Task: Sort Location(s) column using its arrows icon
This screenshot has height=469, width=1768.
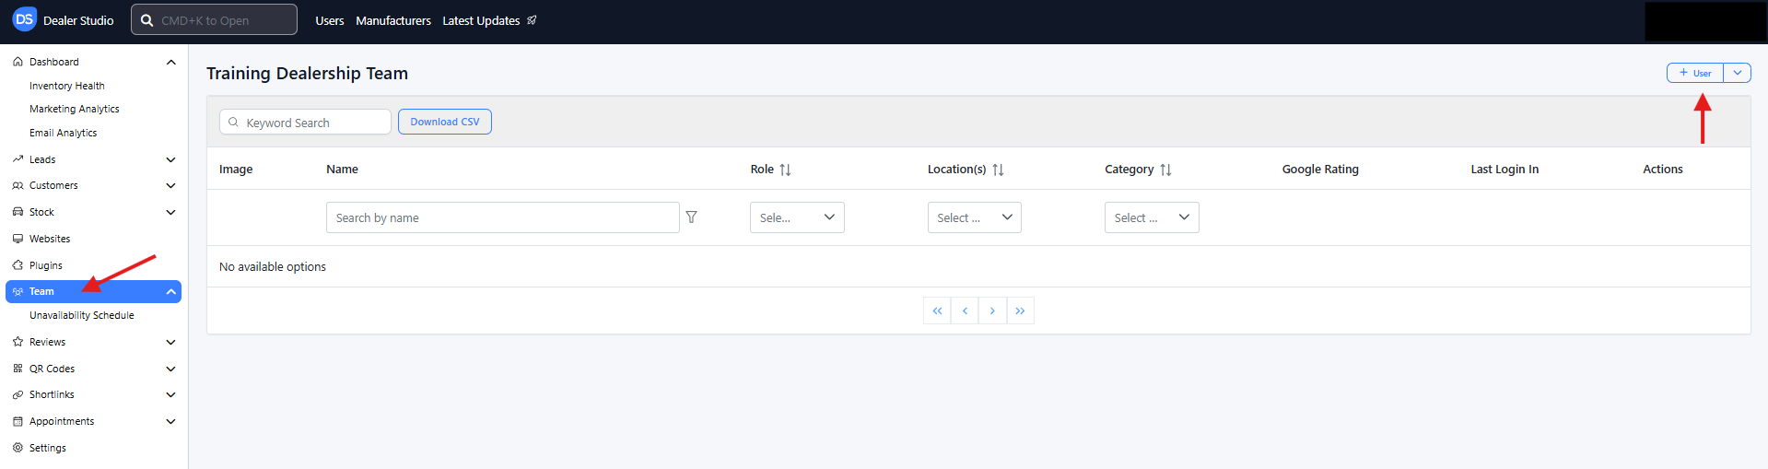Action: pos(998,170)
